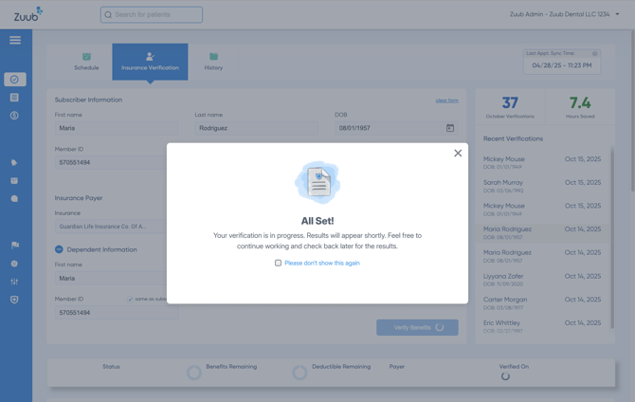Switch to the History tab
This screenshot has height=402, width=635.
(x=213, y=62)
